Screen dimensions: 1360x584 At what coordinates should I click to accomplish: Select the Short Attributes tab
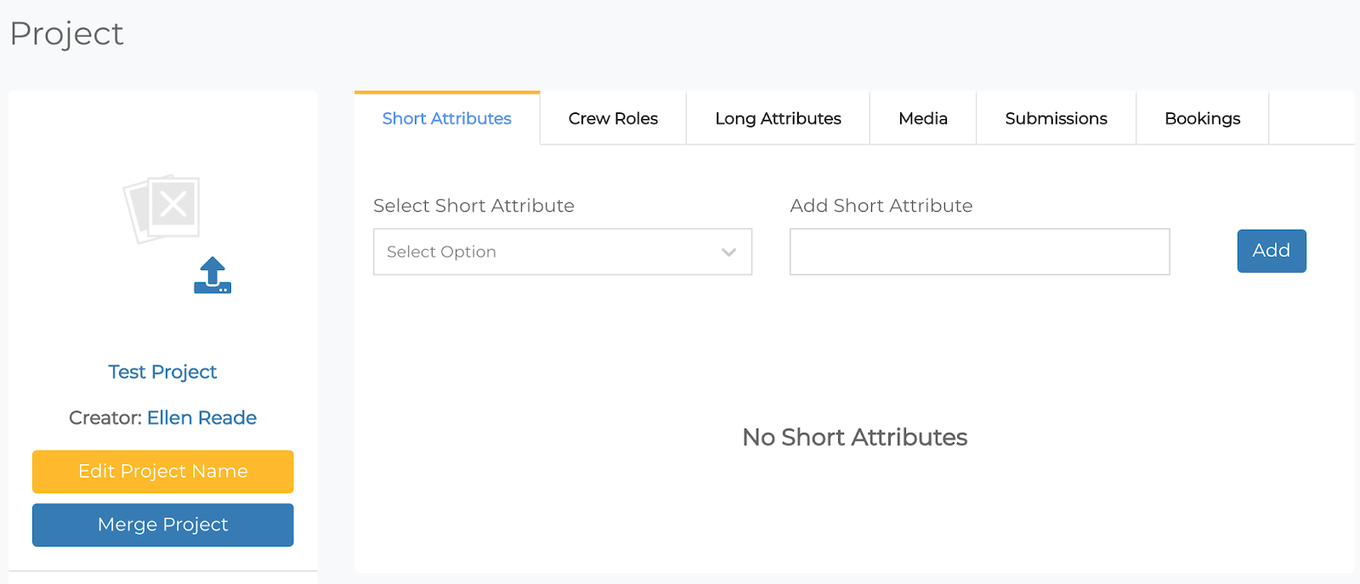(446, 119)
